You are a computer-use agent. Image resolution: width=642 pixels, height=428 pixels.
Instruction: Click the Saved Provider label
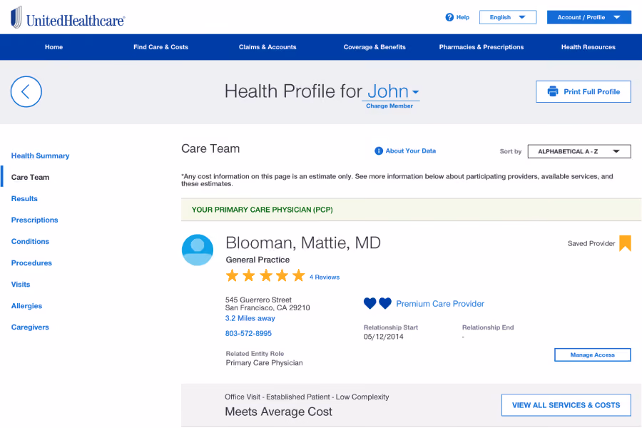click(591, 243)
